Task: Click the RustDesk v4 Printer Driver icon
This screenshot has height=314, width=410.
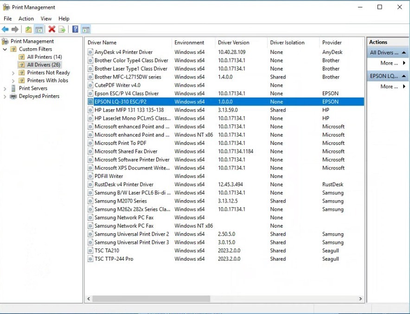Action: [x=90, y=184]
